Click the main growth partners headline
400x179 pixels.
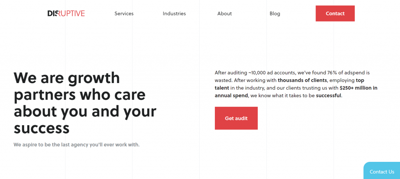click(85, 103)
